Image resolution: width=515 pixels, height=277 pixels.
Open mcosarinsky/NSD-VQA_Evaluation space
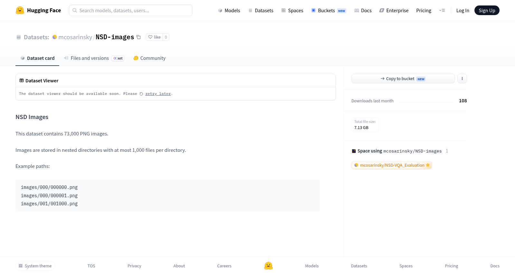point(391,165)
